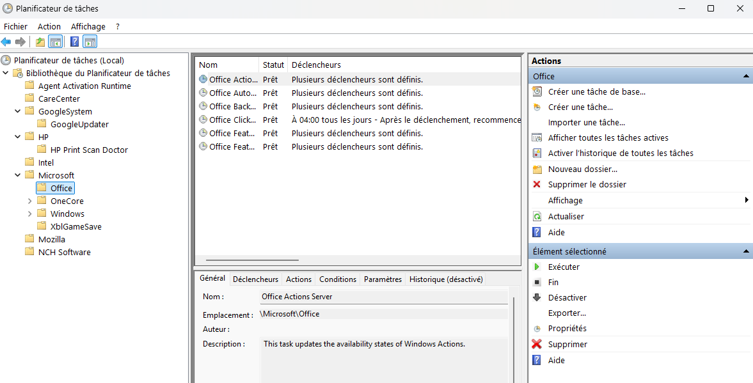This screenshot has width=753, height=383.
Task: Open the Affichage menu in menu bar
Action: click(88, 26)
